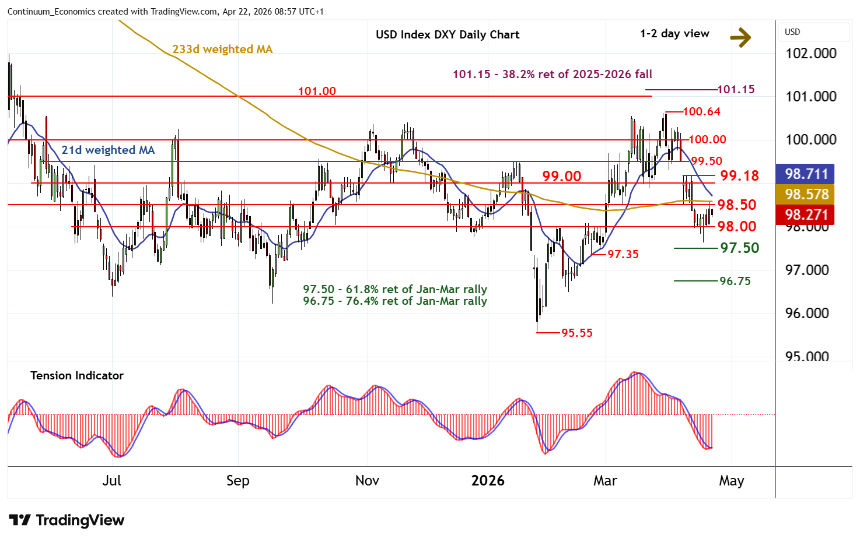Click the red 98.271 price tag
Viewport: 860px width, 542px height.
[x=806, y=214]
